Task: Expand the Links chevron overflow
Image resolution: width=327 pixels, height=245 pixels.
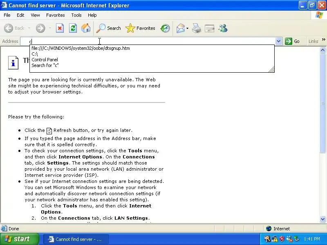Action: point(323,39)
